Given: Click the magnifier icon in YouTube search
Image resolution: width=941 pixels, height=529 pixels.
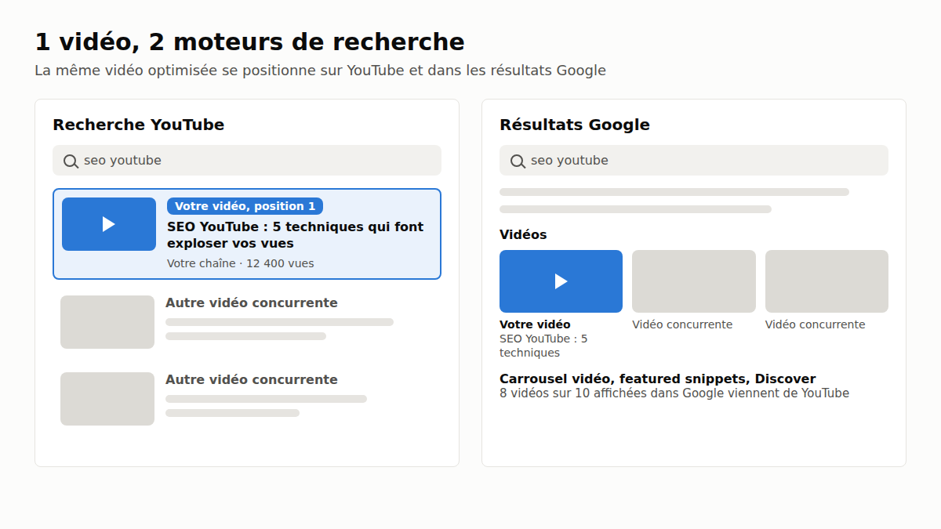Looking at the screenshot, I should (x=71, y=161).
